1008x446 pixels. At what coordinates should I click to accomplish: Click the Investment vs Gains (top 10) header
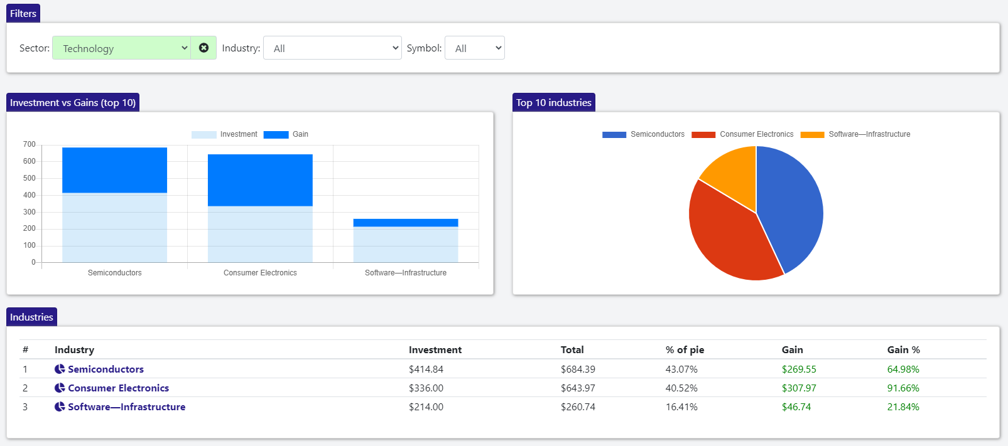pyautogui.click(x=73, y=102)
